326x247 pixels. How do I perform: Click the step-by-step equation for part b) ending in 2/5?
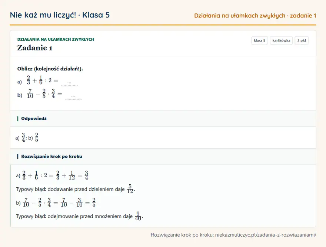tap(56, 202)
